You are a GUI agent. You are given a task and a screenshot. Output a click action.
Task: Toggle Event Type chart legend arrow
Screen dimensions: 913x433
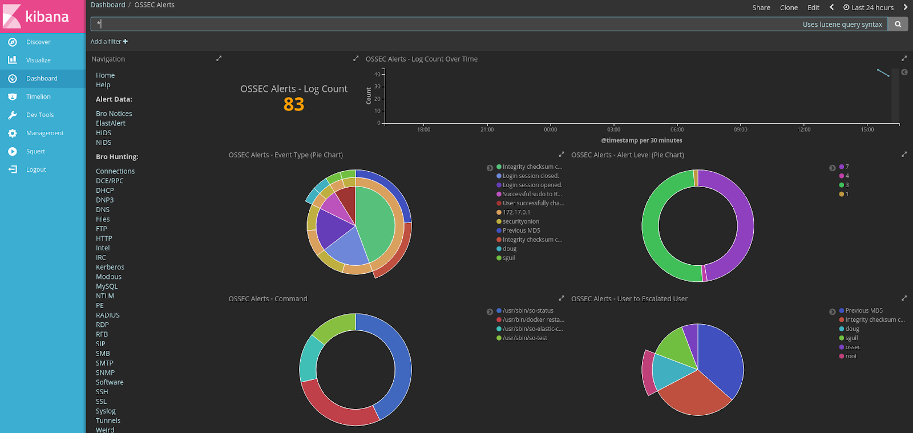[490, 168]
